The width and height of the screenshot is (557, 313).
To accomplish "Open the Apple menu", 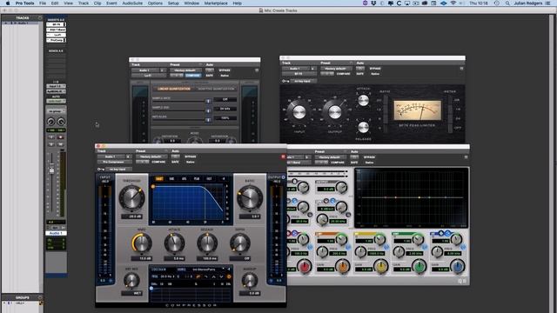I will click(x=8, y=3).
